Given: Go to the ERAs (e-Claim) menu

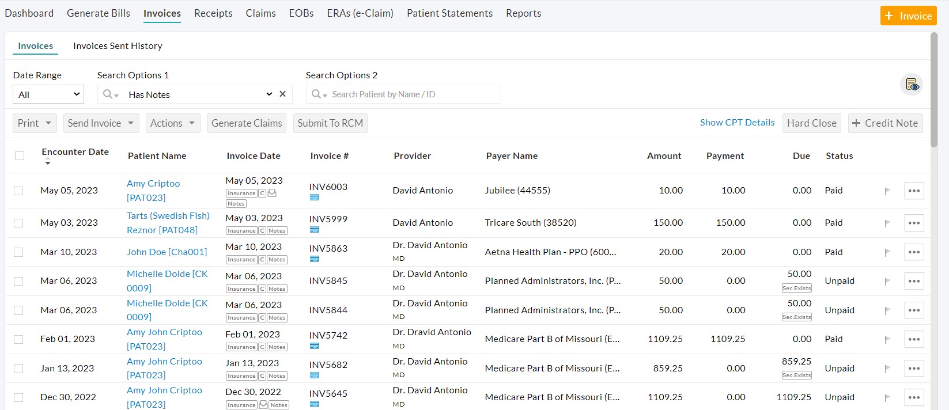Looking at the screenshot, I should click(360, 13).
